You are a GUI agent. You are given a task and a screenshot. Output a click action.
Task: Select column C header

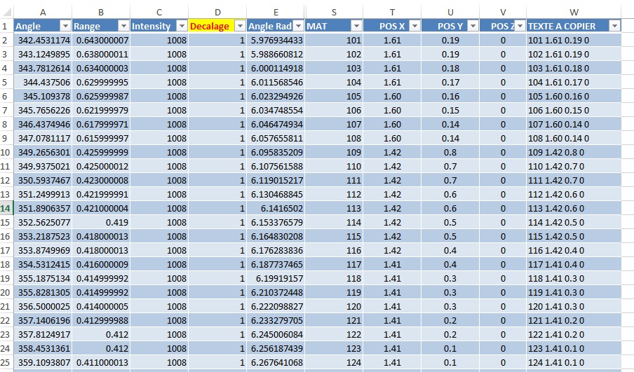[159, 12]
